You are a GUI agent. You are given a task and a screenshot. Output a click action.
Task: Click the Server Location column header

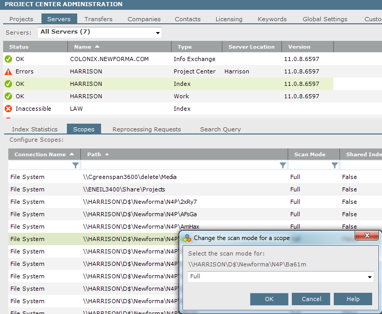point(252,47)
